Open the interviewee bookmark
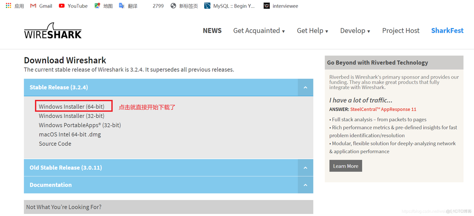 coord(281,6)
